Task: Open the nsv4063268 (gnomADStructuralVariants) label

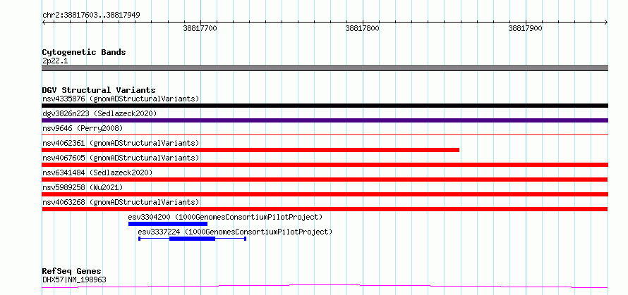Action: (x=121, y=202)
